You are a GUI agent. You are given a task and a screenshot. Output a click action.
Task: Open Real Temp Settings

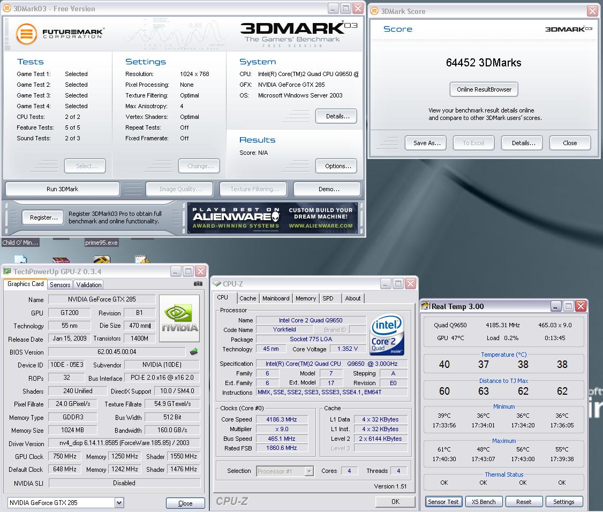click(x=563, y=502)
